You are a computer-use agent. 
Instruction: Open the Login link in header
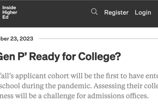(x=143, y=12)
